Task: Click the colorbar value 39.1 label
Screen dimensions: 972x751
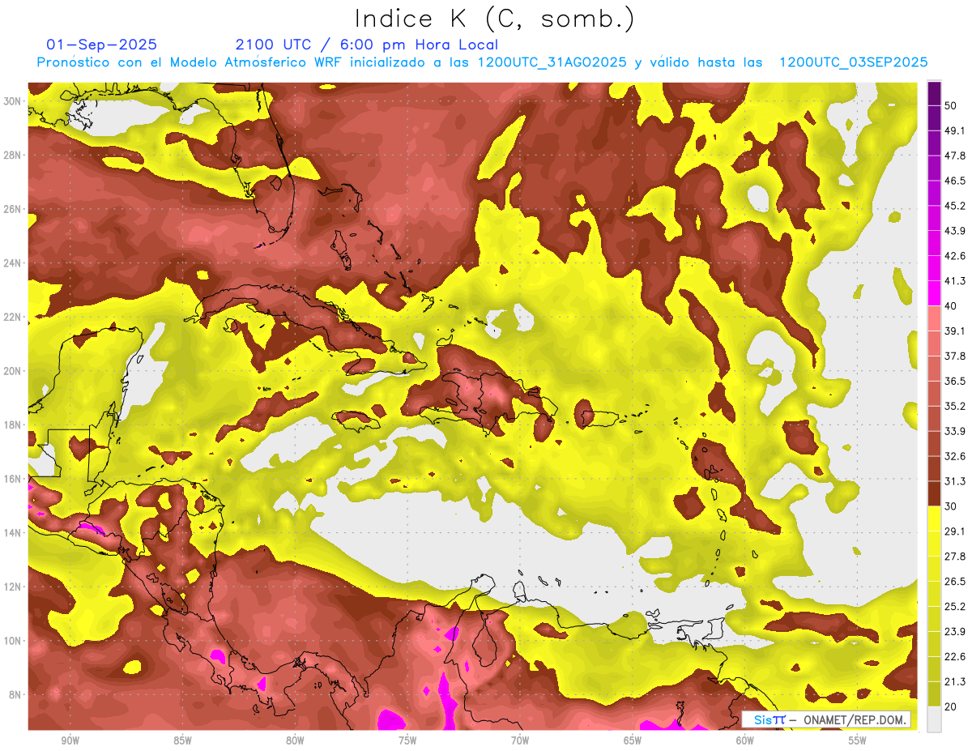Action: point(955,331)
